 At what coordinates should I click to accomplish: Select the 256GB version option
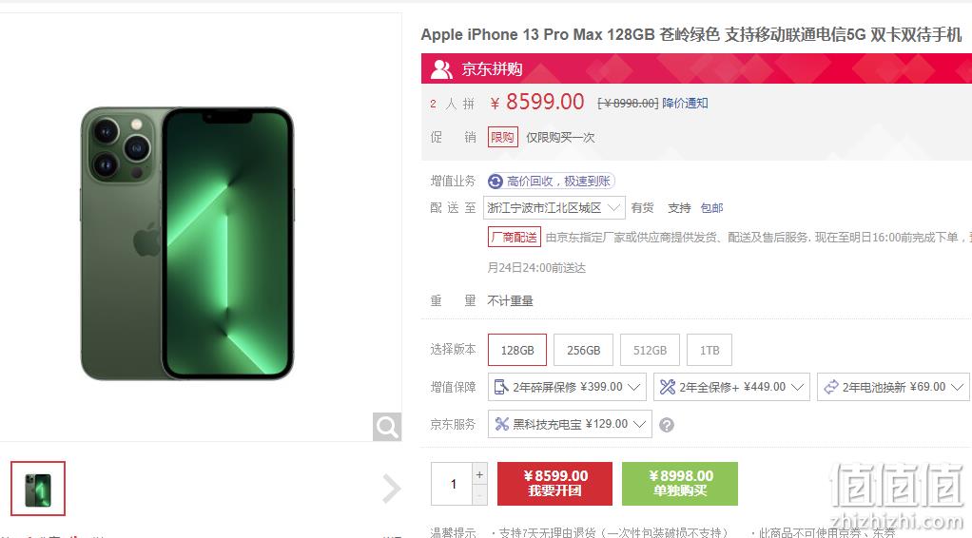tap(583, 350)
